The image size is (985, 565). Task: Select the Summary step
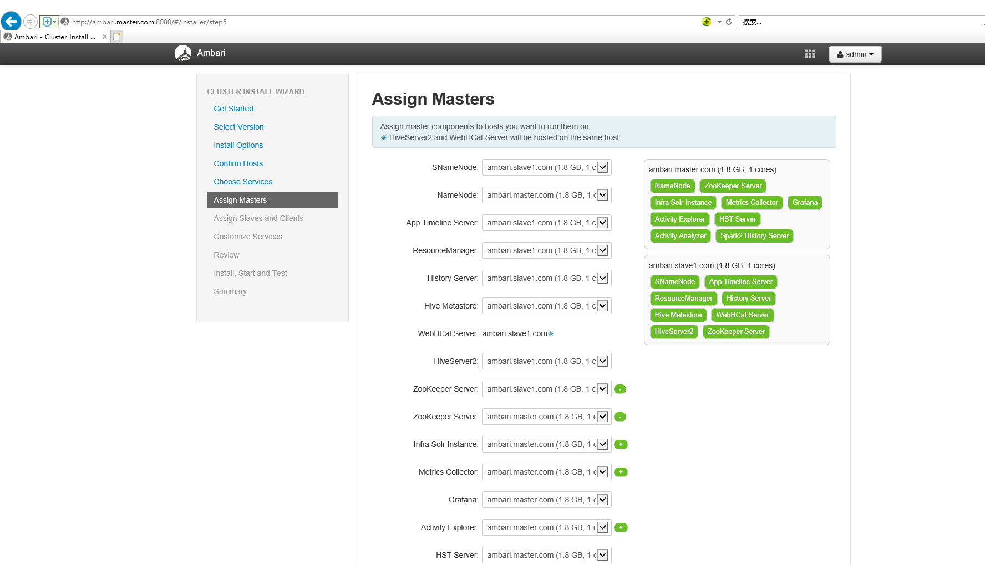230,291
